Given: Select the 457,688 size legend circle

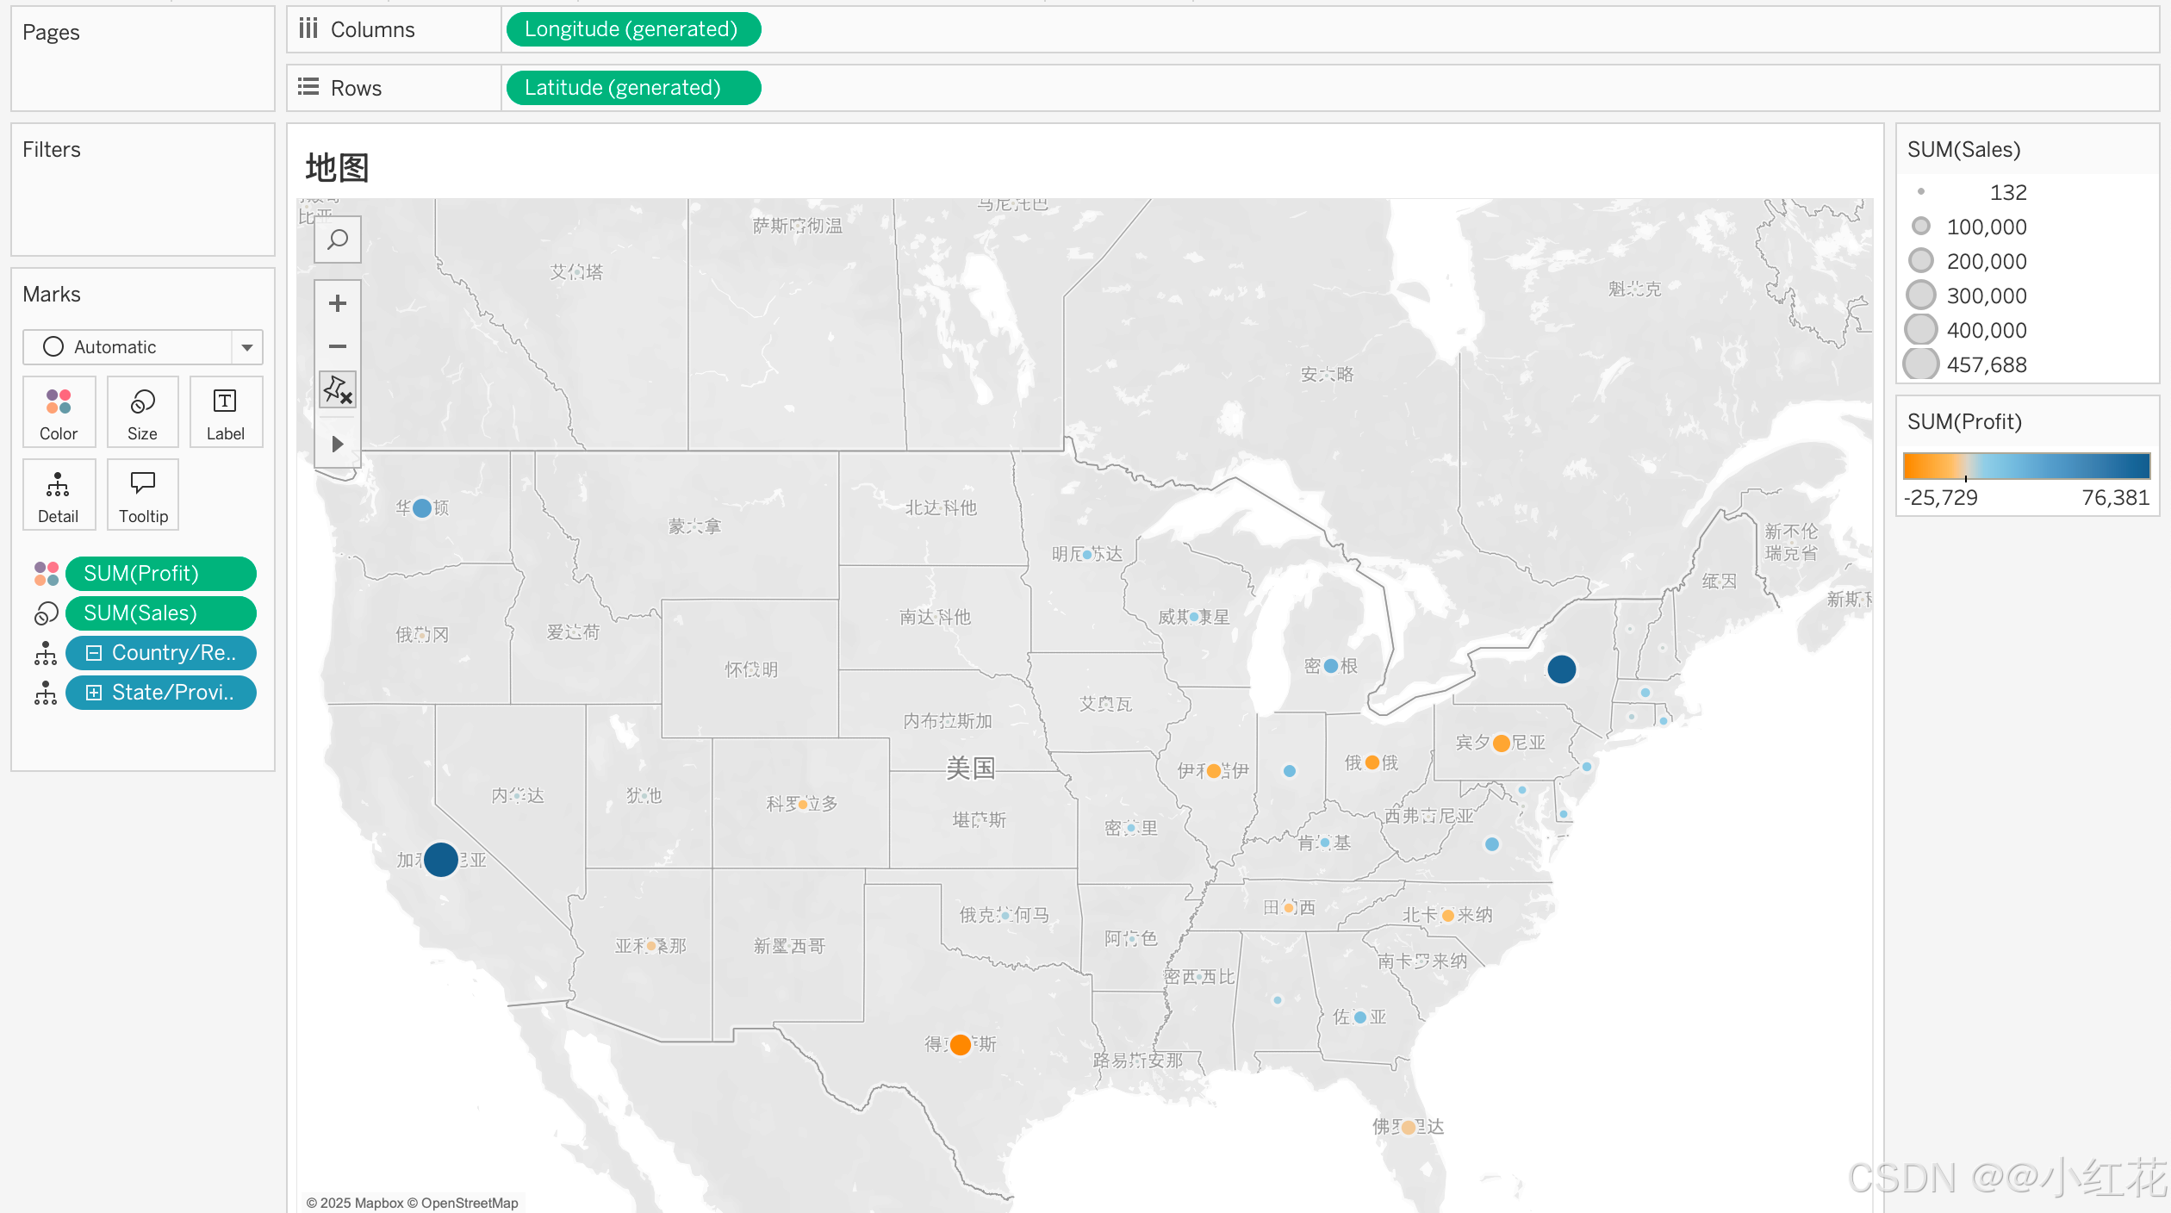Looking at the screenshot, I should (1921, 364).
